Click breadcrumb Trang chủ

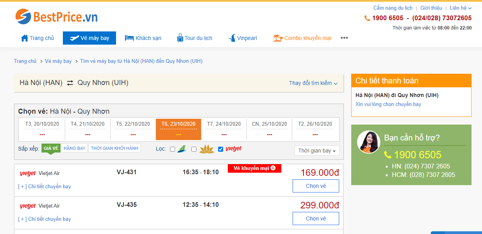pyautogui.click(x=25, y=61)
